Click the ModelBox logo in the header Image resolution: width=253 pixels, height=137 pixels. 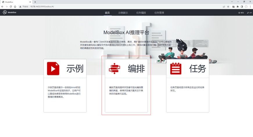click(x=10, y=12)
